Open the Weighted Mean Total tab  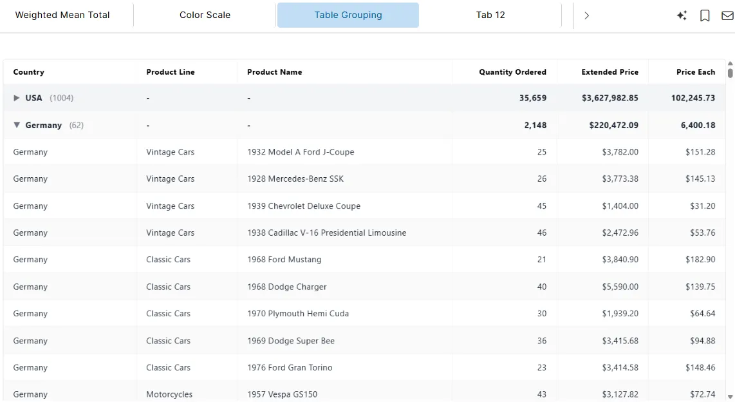pos(63,14)
